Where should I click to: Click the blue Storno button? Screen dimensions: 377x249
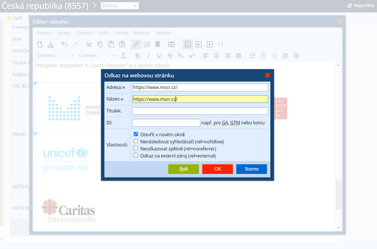[x=251, y=169]
